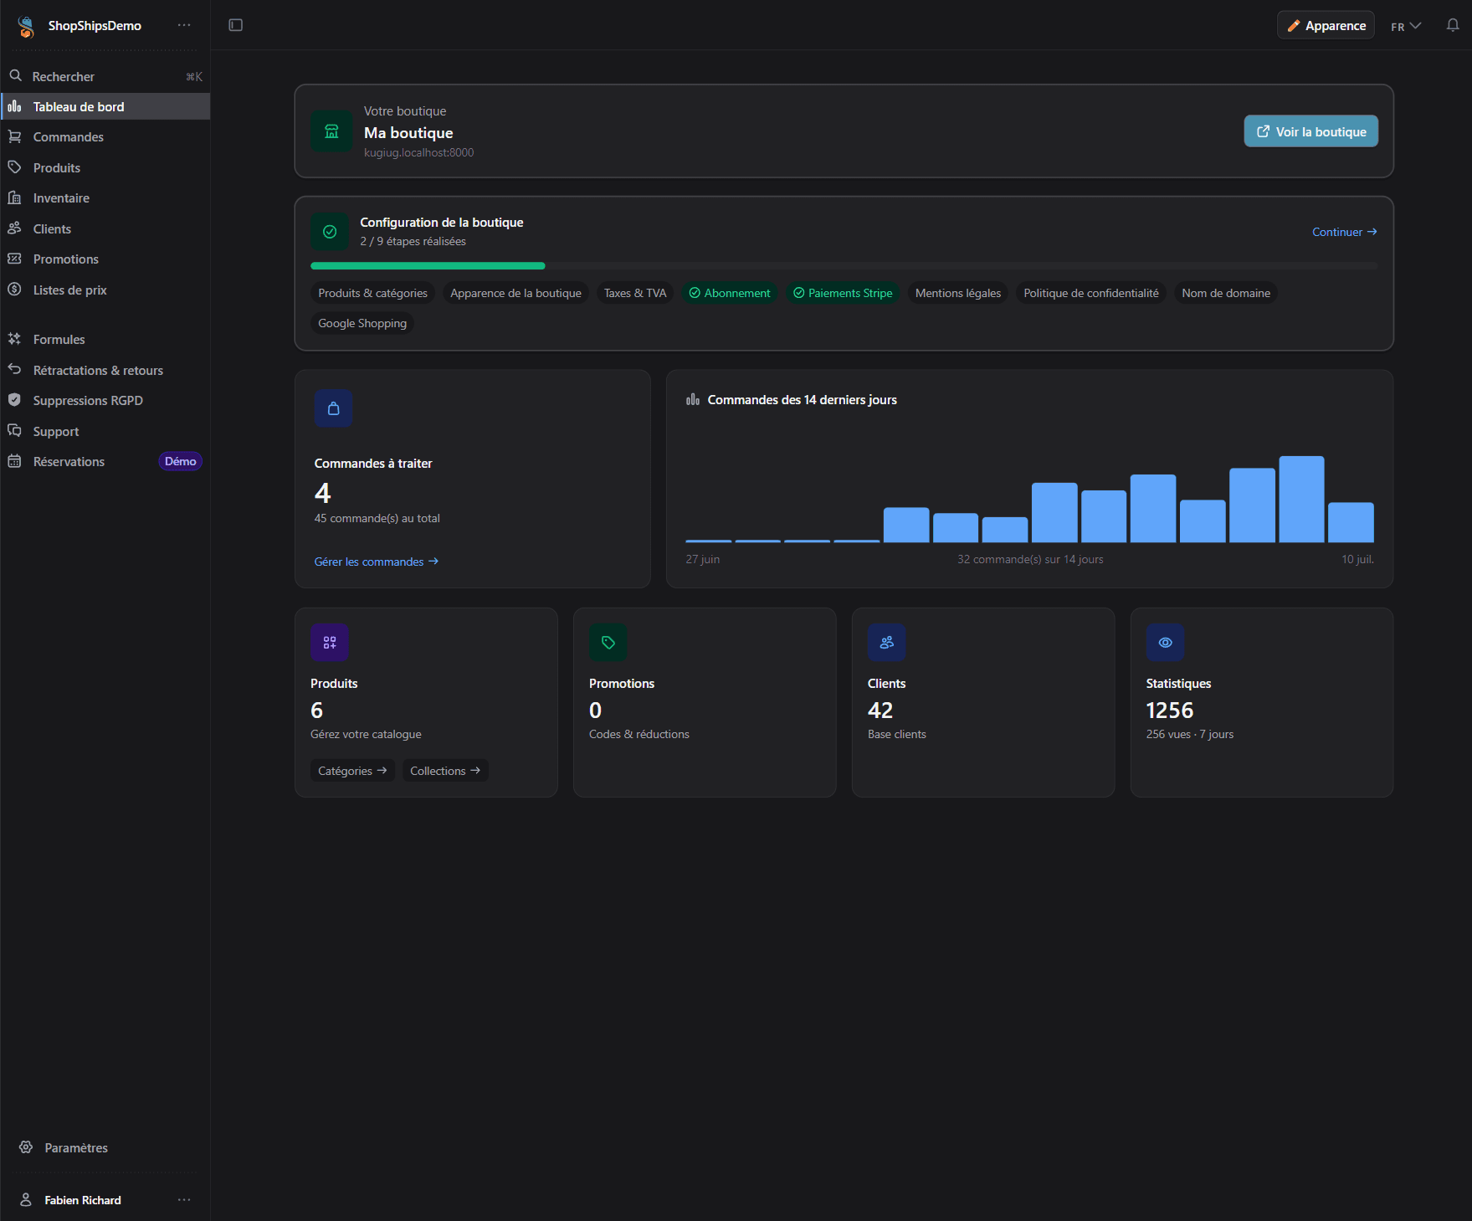Select the completed Abonnement step
This screenshot has height=1221, width=1472.
click(730, 293)
